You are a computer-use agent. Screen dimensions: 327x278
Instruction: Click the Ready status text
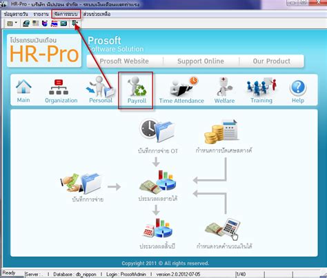coord(9,273)
